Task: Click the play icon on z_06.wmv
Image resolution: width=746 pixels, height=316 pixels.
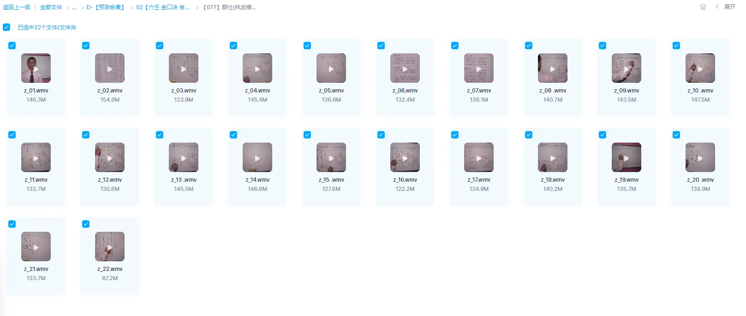Action: pyautogui.click(x=405, y=69)
